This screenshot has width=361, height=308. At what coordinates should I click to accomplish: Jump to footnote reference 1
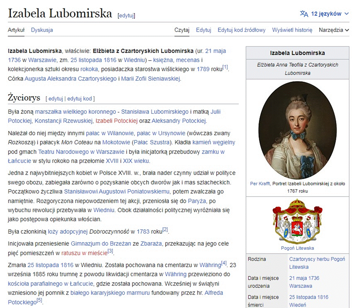[225, 67]
